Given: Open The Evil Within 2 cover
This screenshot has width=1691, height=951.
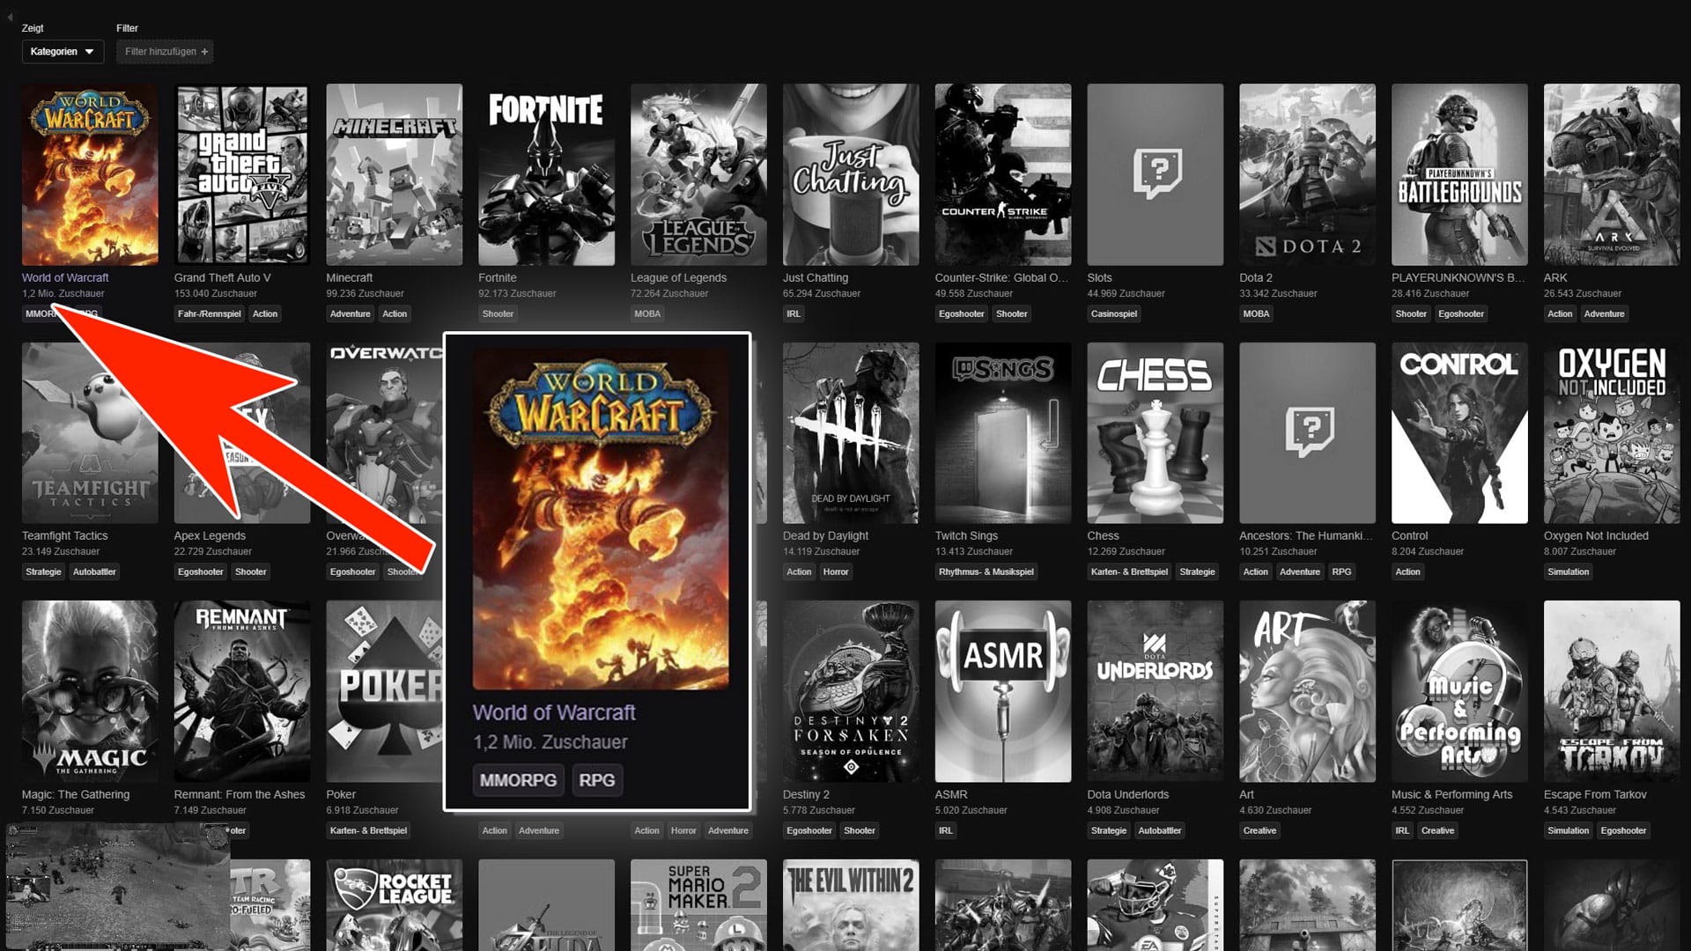Looking at the screenshot, I should coord(851,905).
